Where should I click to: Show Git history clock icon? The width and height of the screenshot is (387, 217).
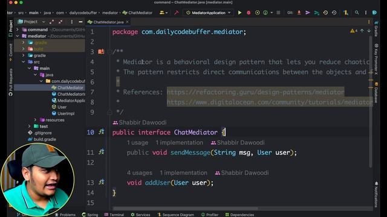325,13
